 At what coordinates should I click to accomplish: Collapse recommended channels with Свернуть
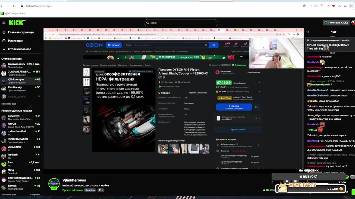35,195
